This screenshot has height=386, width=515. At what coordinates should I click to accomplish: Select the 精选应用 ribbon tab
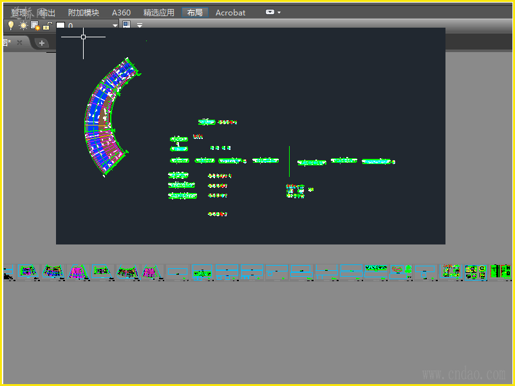pos(158,12)
